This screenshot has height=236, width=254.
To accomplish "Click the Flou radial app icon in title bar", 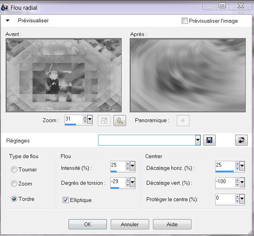I will click(4, 7).
